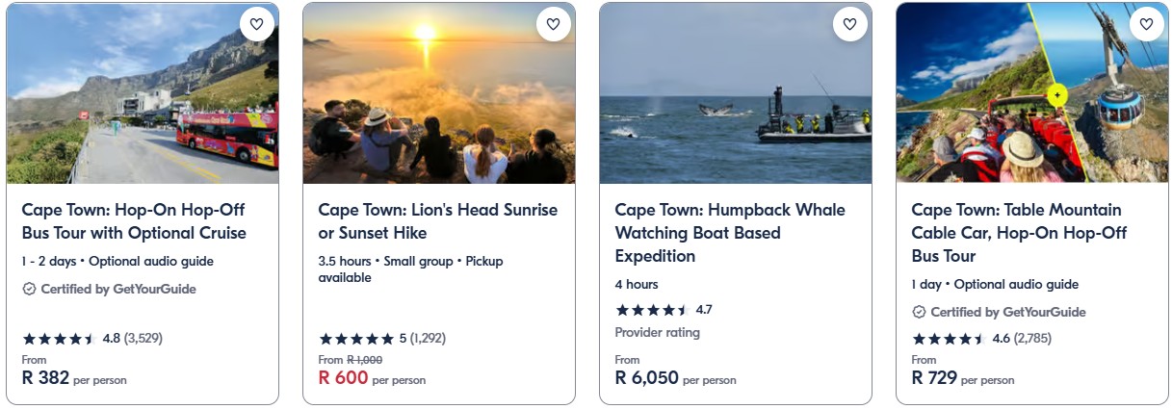Save the Hop-On Hop-Off Bus Tour to wishlist

(256, 24)
